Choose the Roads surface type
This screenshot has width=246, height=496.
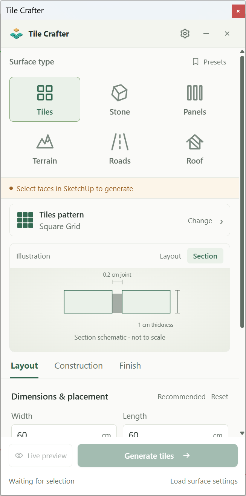(120, 149)
